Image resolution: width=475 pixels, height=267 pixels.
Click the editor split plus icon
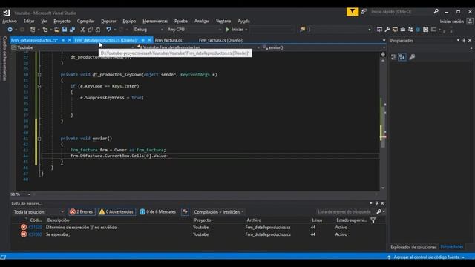[x=383, y=54]
